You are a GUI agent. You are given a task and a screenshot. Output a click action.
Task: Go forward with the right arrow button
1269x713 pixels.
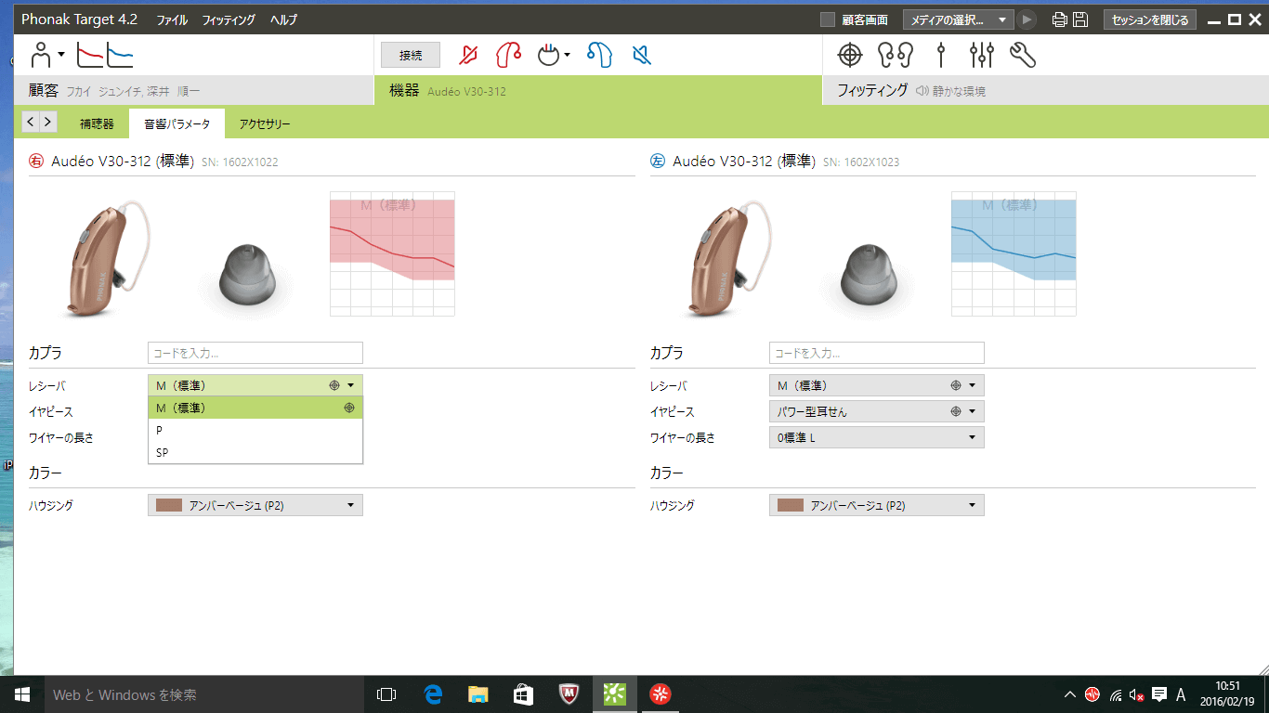pos(48,121)
